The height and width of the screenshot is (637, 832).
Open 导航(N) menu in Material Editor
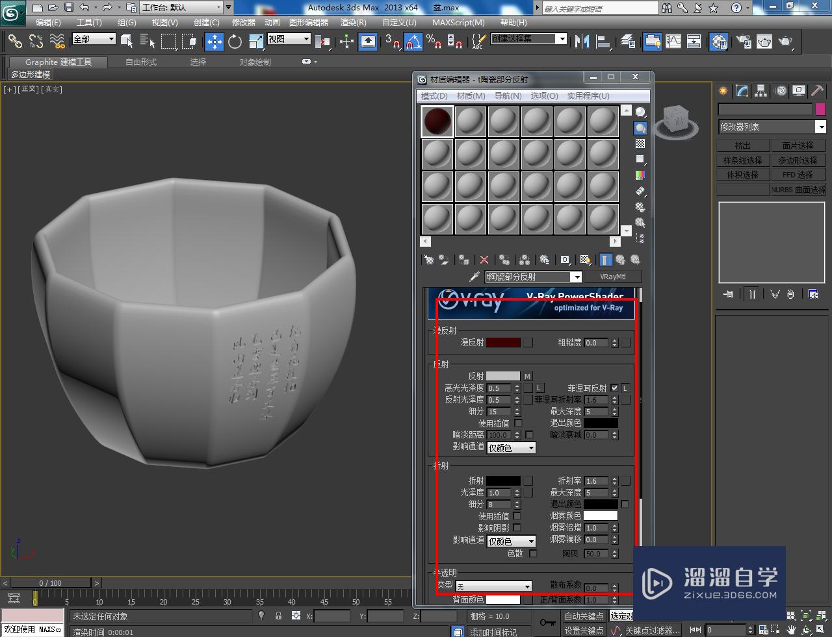508,95
